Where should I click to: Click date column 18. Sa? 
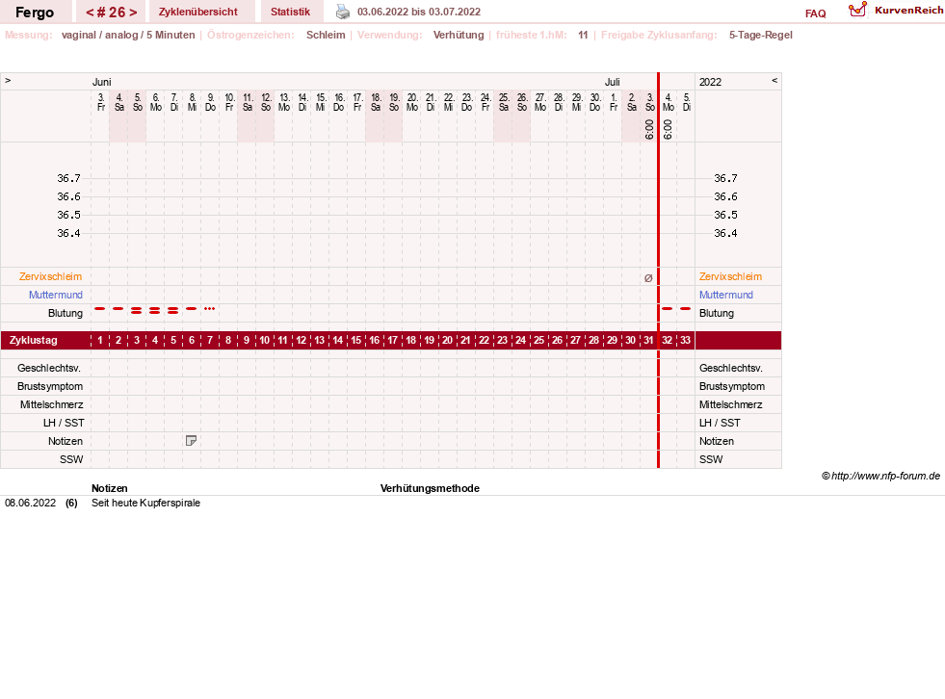(x=376, y=102)
